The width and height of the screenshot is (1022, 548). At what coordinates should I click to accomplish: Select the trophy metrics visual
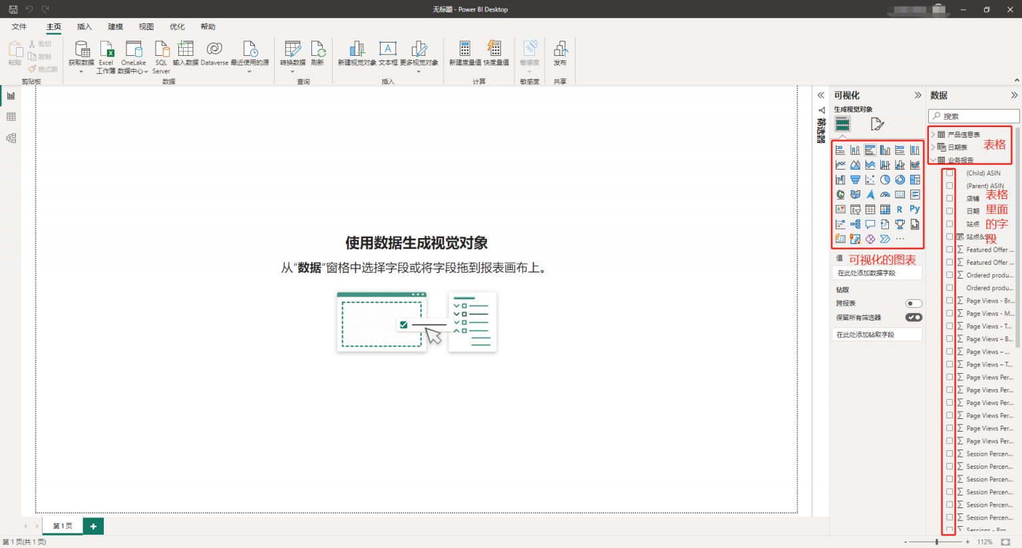coord(900,224)
